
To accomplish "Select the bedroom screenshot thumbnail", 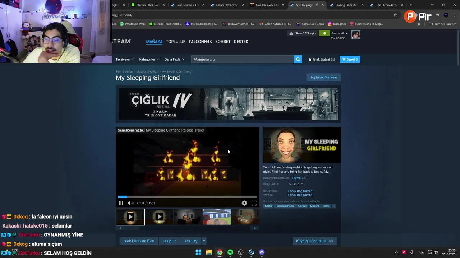I will coord(245,217).
